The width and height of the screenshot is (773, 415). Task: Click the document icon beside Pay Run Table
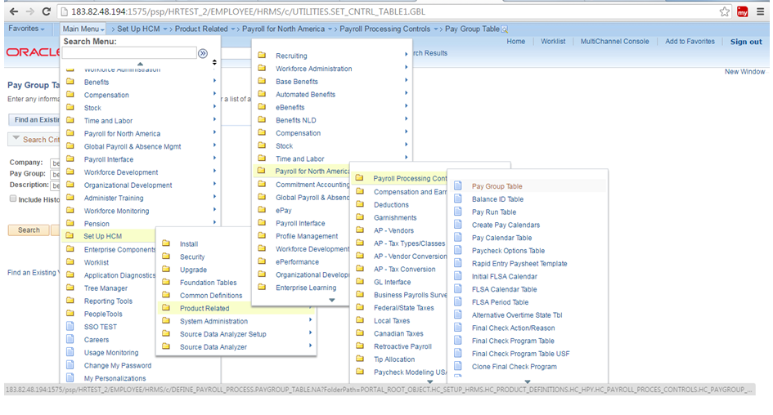coord(458,212)
